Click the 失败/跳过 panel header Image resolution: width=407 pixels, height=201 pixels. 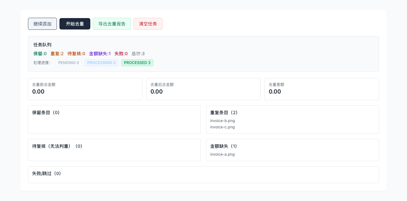46,174
